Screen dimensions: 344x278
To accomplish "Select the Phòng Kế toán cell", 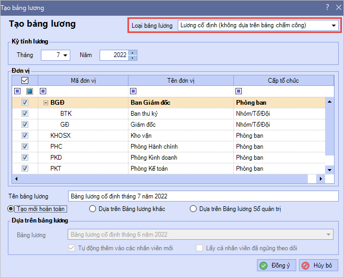I will tap(181, 168).
